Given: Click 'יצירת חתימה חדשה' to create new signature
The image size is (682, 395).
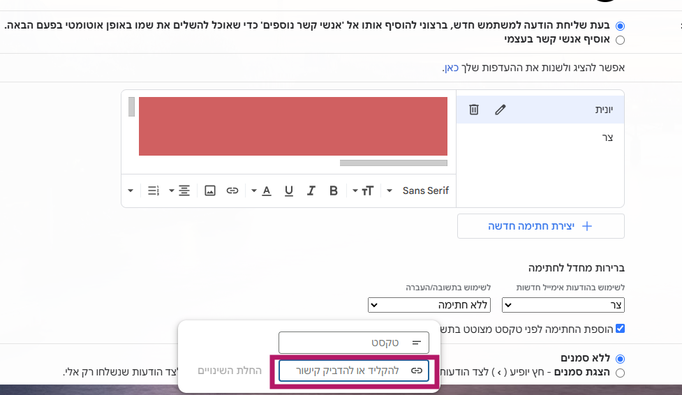Looking at the screenshot, I should pos(540,226).
